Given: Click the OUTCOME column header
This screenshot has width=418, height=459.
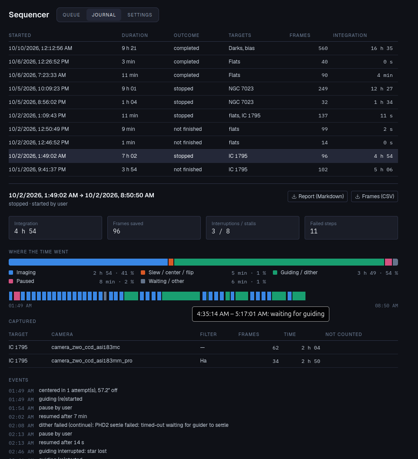Looking at the screenshot, I should pos(186,35).
